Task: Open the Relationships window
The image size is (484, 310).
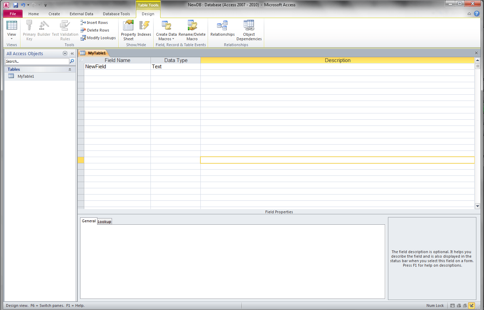Action: coord(223,28)
